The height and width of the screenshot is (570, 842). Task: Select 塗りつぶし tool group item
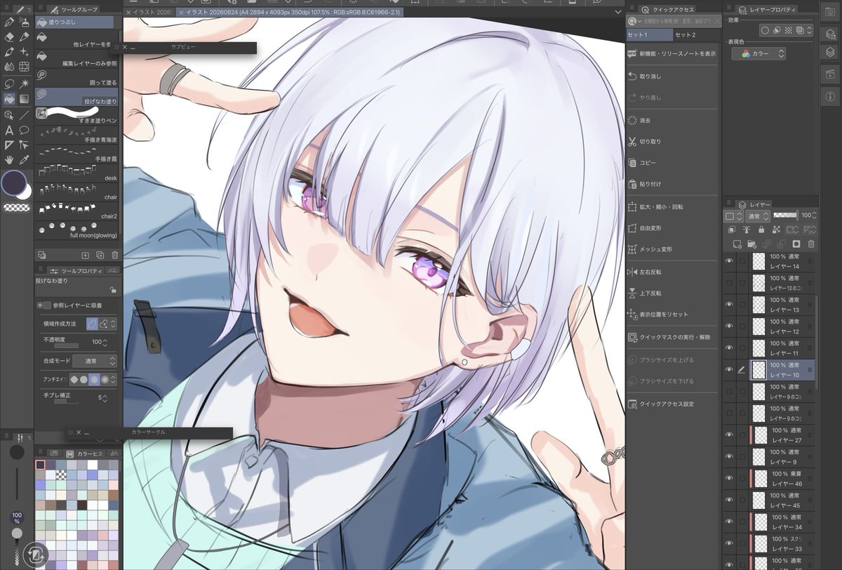coord(74,22)
